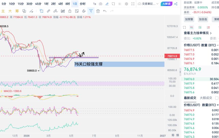Click the 资金费率 label
The width and height of the screenshot is (219, 138).
[x=189, y=8]
